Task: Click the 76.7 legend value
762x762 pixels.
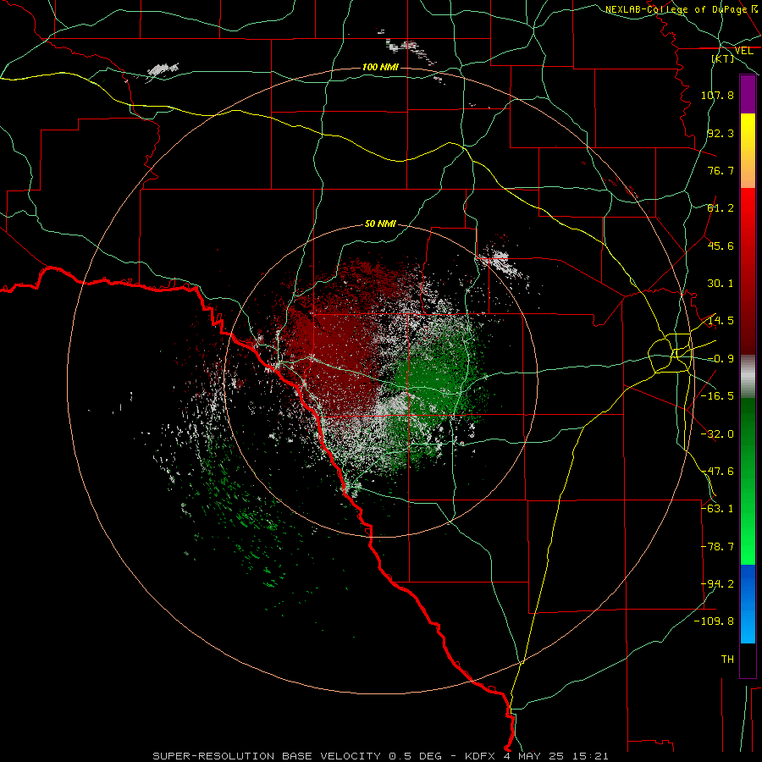Action: tap(721, 170)
